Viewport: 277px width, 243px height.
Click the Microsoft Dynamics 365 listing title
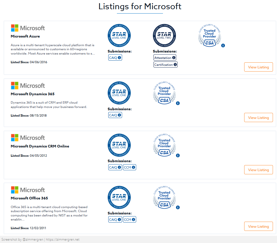(33, 94)
